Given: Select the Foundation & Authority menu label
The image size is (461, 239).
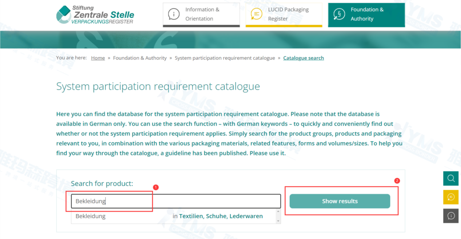Looking at the screenshot, I should point(367,14).
